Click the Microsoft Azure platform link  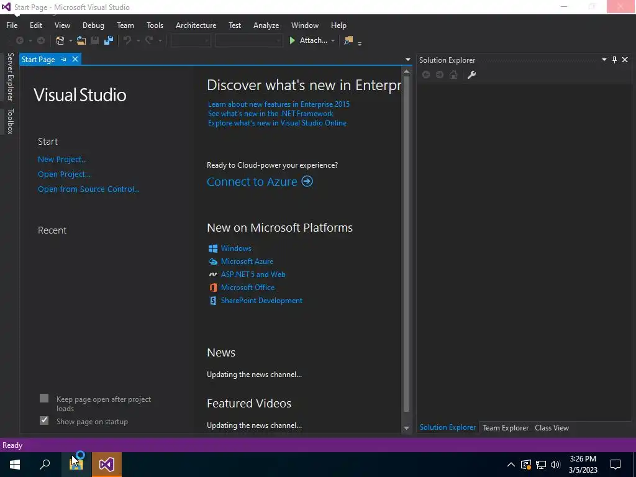[247, 261]
